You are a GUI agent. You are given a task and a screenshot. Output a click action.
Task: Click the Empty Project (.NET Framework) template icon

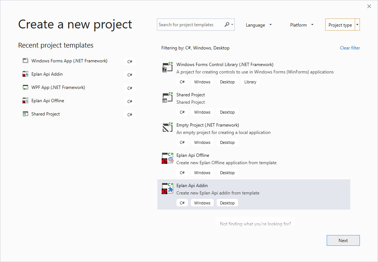(168, 127)
